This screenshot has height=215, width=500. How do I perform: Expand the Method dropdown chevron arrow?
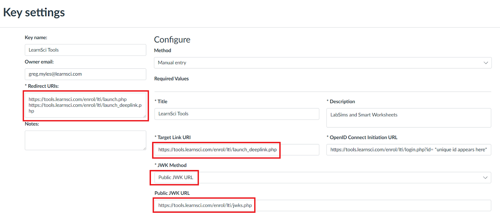coord(486,63)
